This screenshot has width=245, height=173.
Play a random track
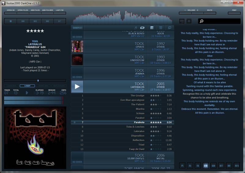point(60,21)
